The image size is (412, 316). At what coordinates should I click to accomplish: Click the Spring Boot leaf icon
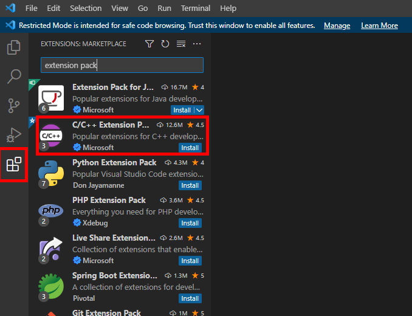click(x=51, y=286)
